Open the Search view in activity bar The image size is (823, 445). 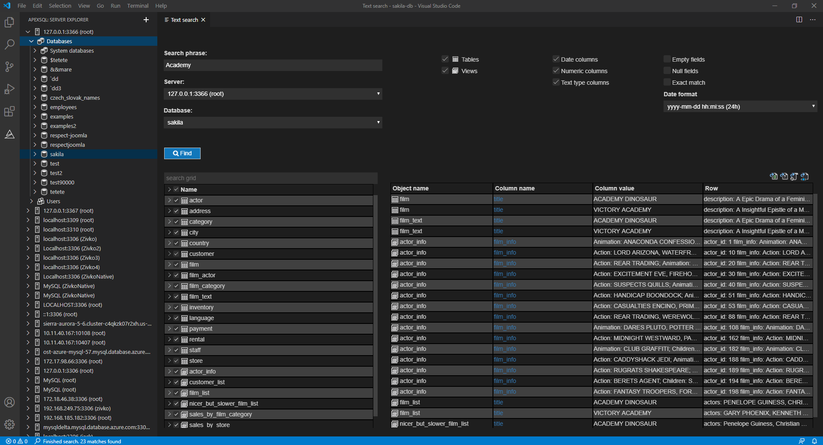[x=9, y=44]
